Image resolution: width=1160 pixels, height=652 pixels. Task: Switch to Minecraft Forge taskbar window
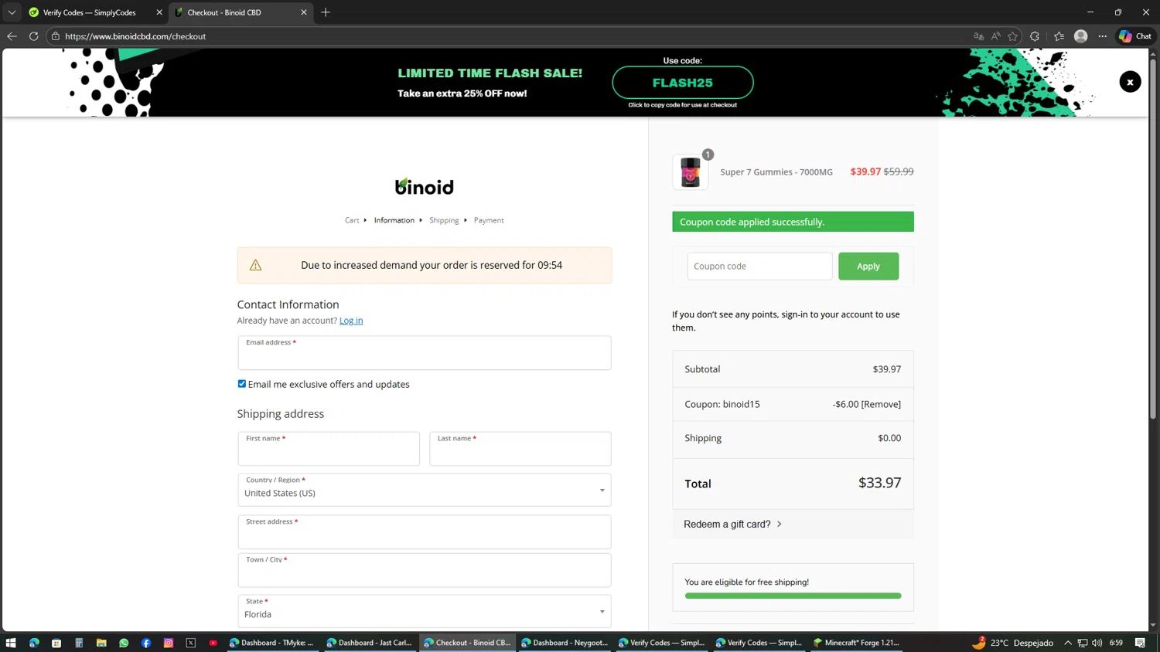[856, 643]
